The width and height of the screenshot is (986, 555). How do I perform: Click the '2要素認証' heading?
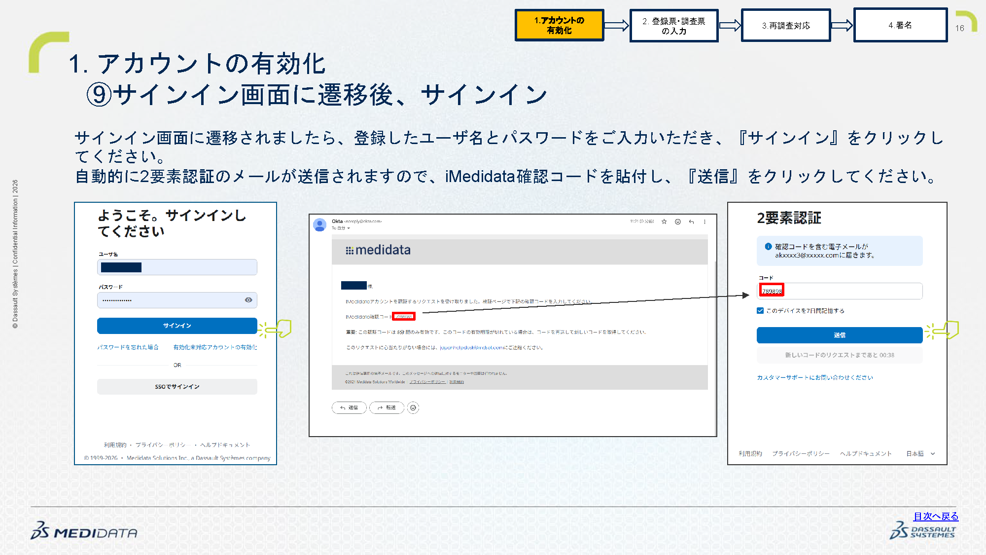pos(789,218)
